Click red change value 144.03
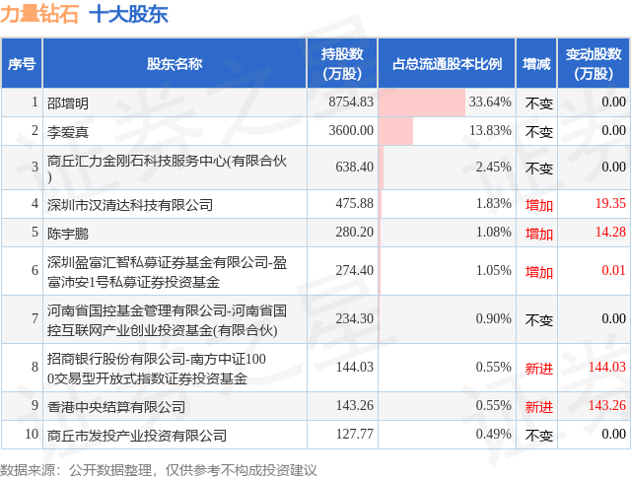631x479 pixels. (607, 367)
